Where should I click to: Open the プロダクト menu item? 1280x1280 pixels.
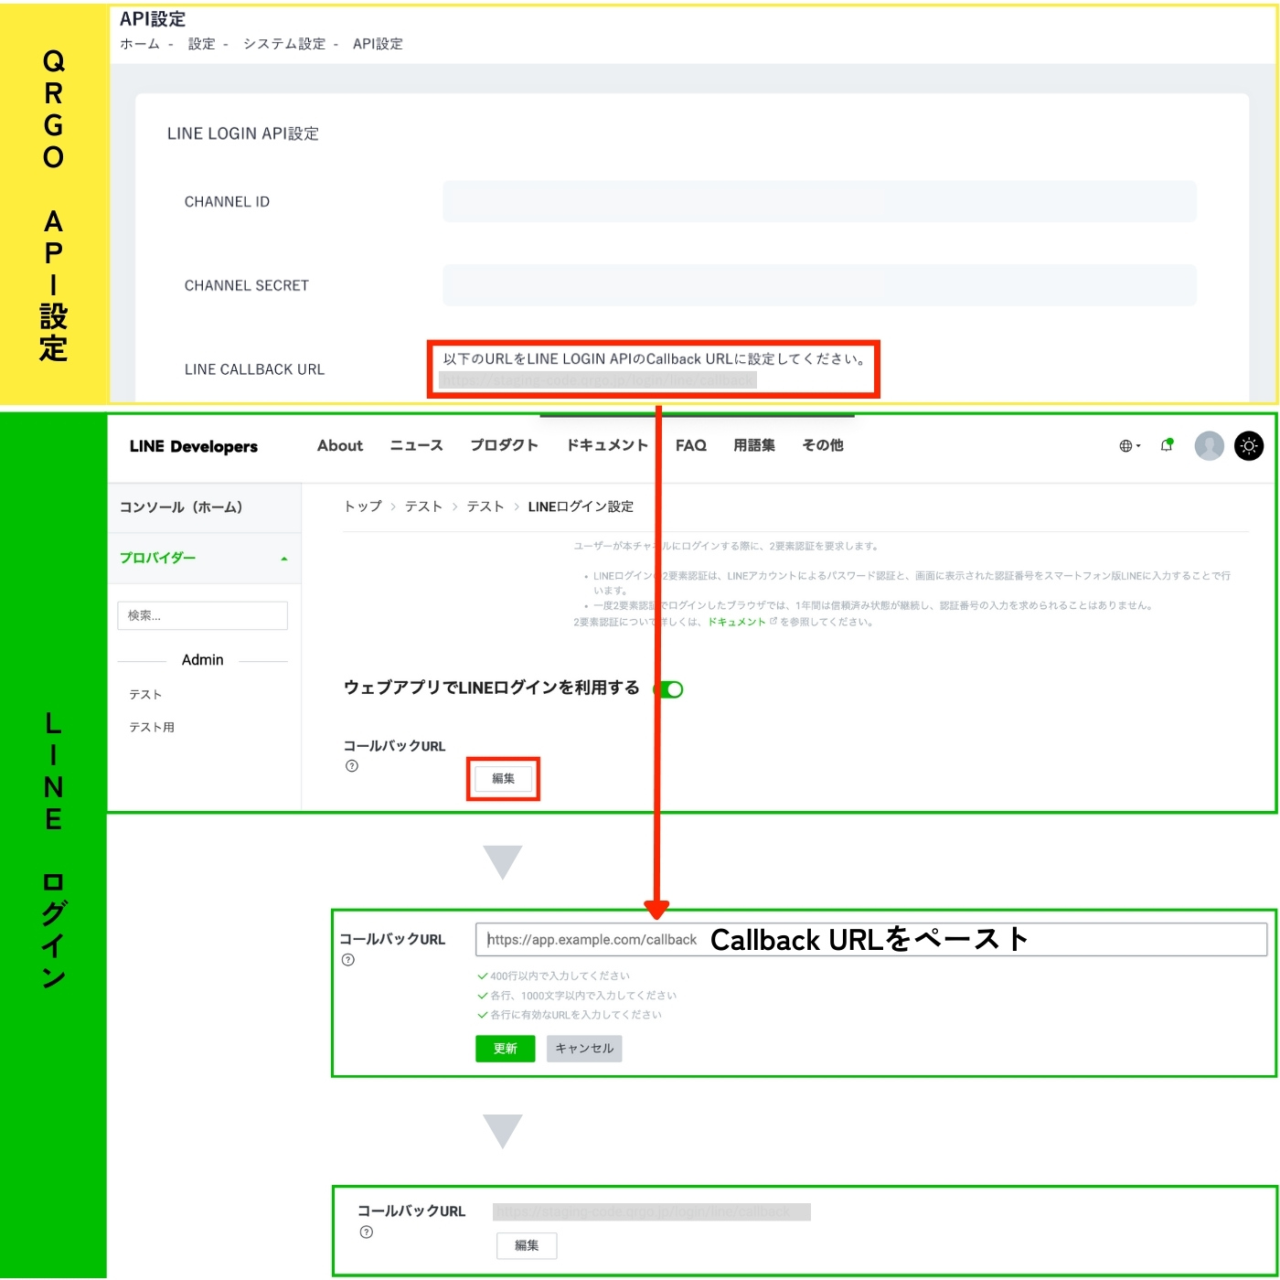click(x=504, y=445)
